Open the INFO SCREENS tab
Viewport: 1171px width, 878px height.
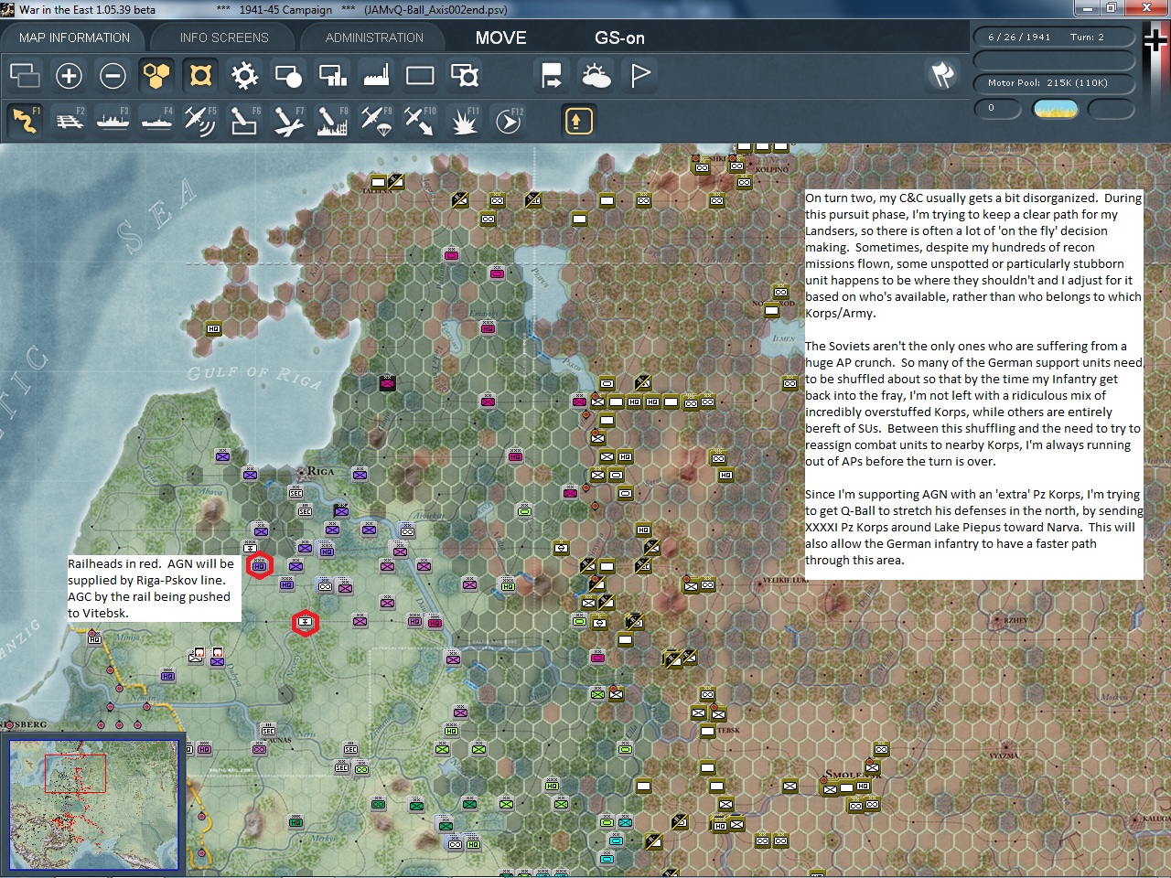(x=224, y=37)
